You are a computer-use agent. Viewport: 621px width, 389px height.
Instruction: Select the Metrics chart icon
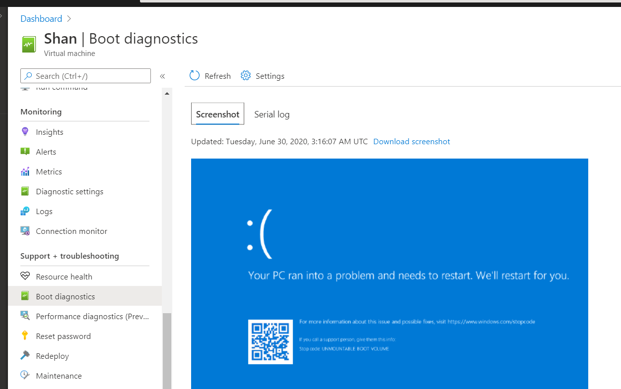pyautogui.click(x=25, y=171)
